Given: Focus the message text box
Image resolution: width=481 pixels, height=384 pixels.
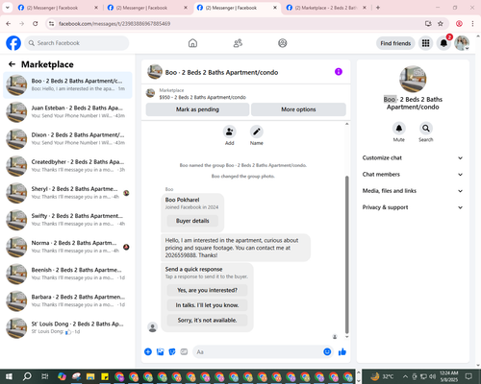Looking at the screenshot, I should click(257, 352).
